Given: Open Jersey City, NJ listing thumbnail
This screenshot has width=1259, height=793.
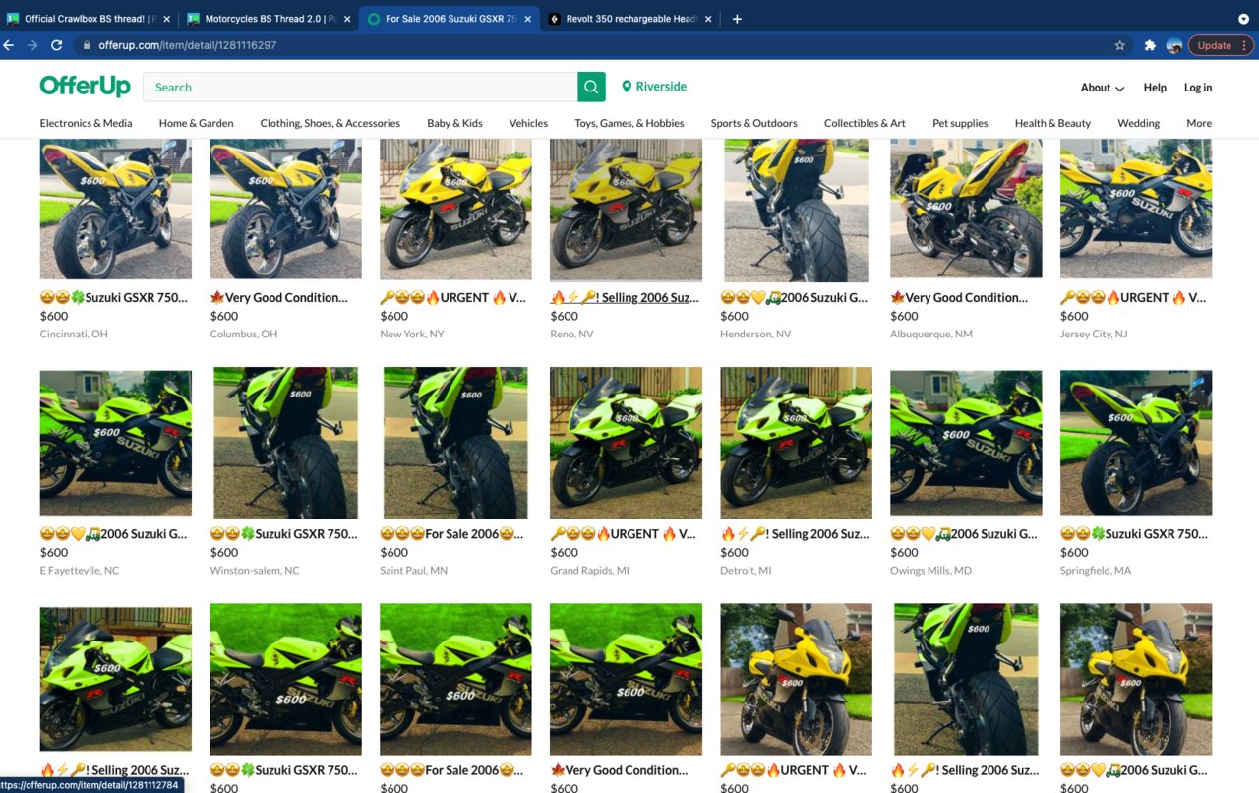Looking at the screenshot, I should coord(1136,210).
